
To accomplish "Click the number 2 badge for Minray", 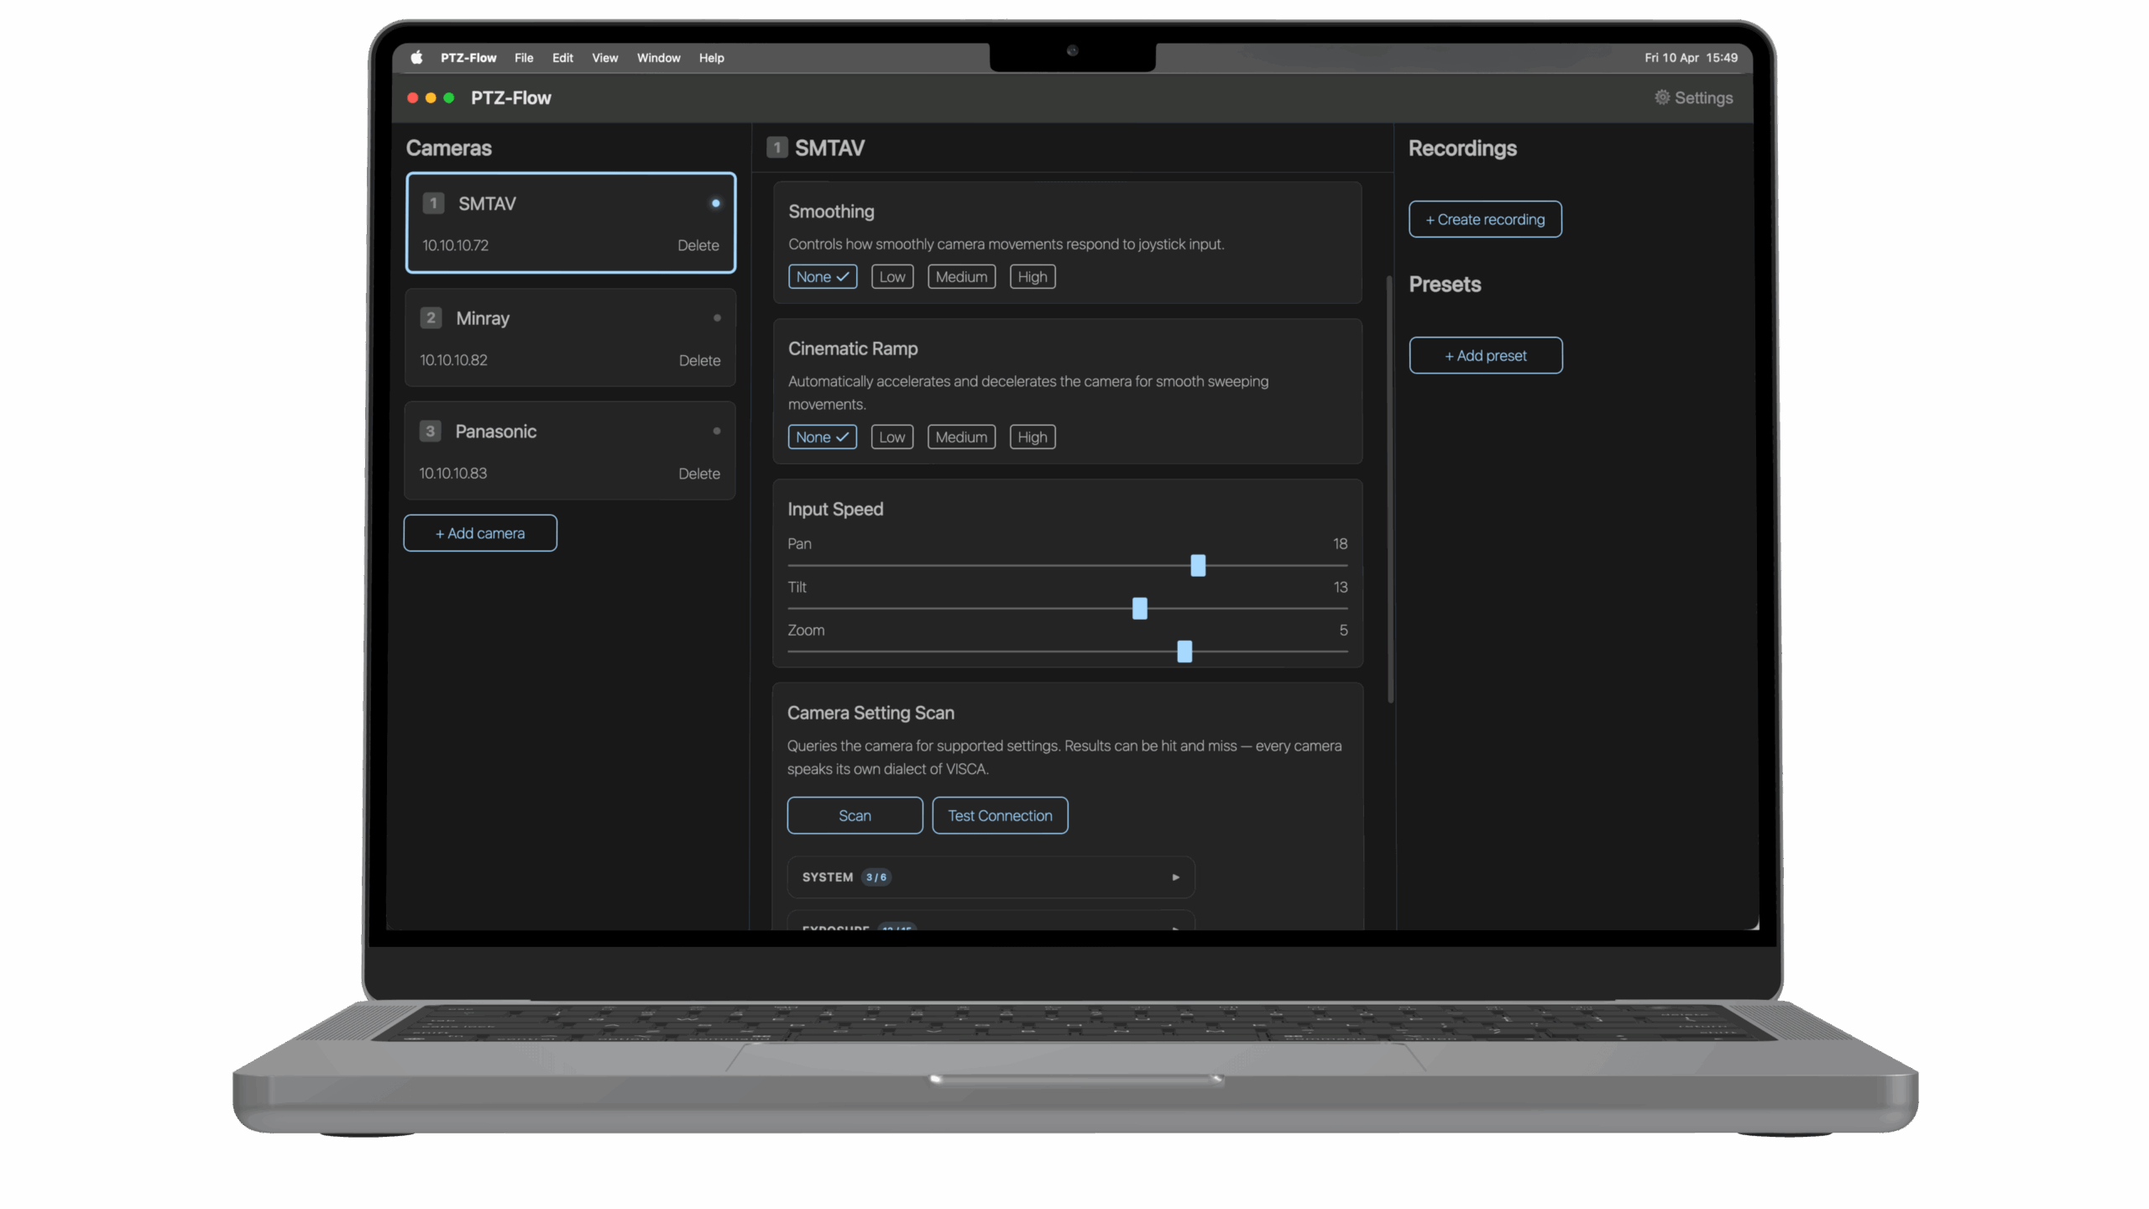I will (431, 318).
